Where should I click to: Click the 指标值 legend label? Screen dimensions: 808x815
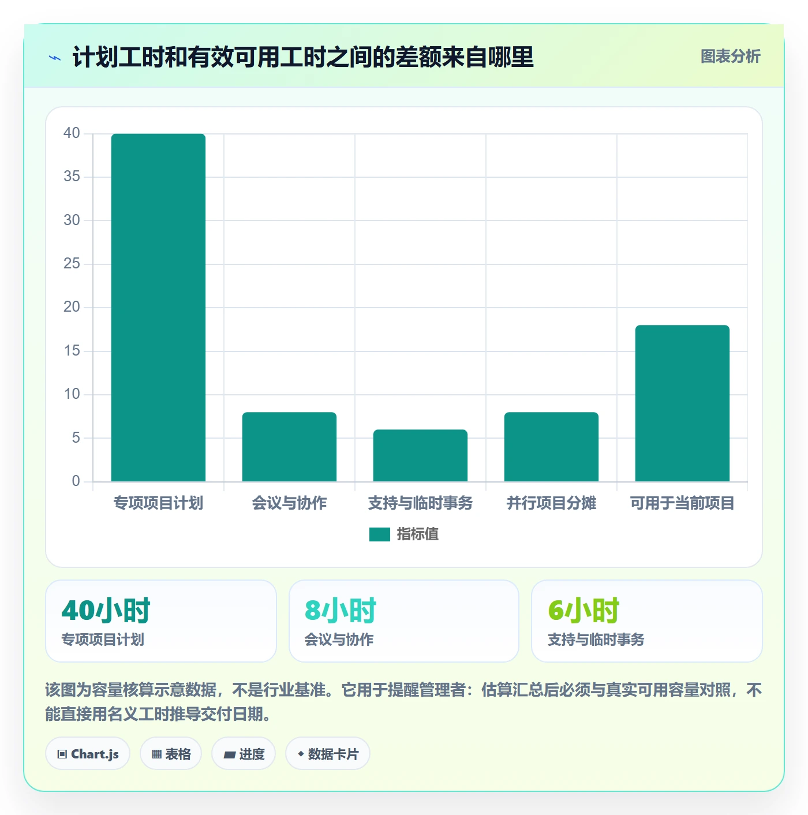tap(418, 534)
